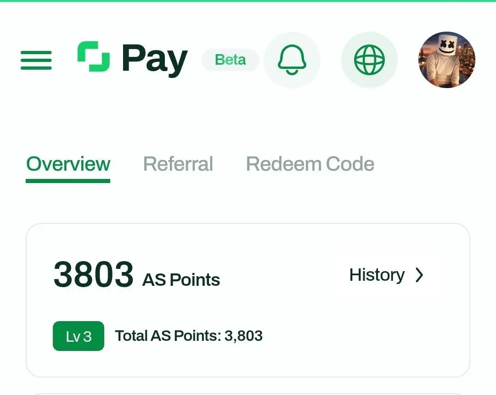The image size is (496, 395).
Task: Select the partially visible card at the bottom
Action: 248,394
